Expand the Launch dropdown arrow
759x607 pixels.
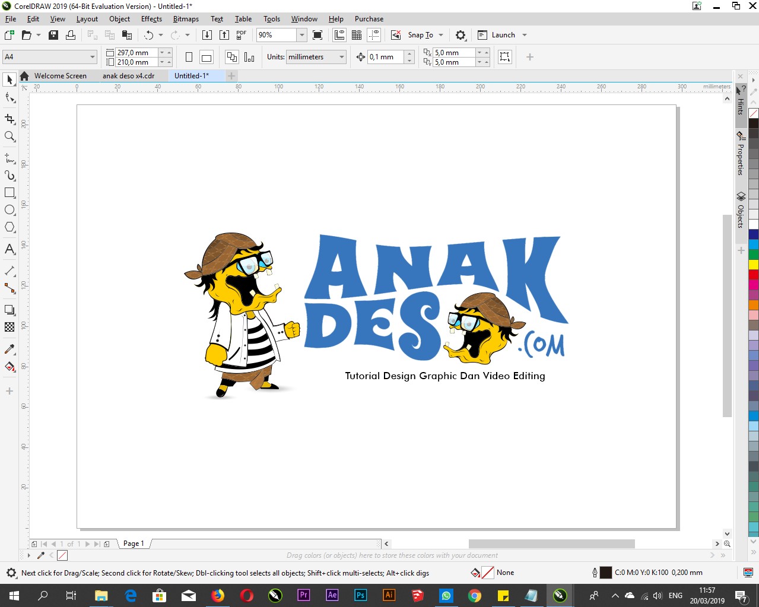(x=525, y=35)
